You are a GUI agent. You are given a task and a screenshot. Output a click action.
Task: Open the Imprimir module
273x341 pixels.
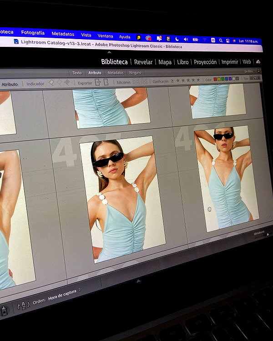coord(230,62)
